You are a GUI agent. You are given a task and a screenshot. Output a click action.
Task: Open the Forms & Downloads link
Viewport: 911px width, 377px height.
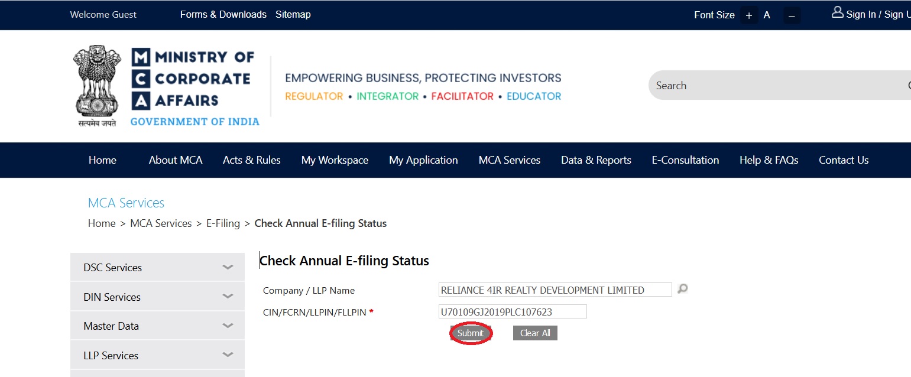[x=223, y=14]
